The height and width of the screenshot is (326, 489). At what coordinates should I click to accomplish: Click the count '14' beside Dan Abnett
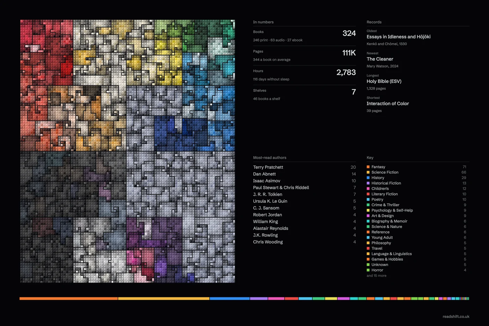point(353,174)
